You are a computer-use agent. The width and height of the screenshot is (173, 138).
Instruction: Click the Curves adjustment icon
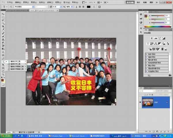pos(159,38)
